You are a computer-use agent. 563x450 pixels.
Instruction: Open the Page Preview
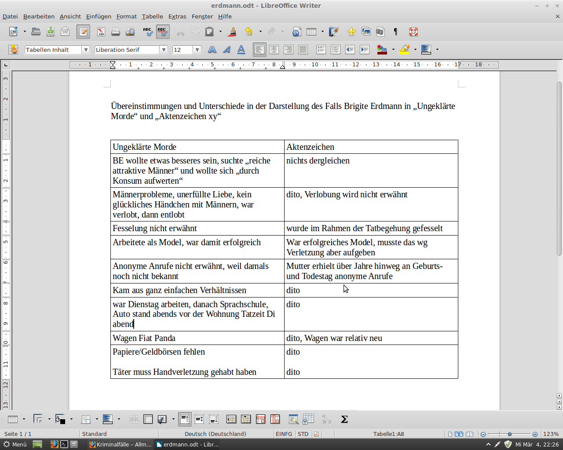coord(130,32)
